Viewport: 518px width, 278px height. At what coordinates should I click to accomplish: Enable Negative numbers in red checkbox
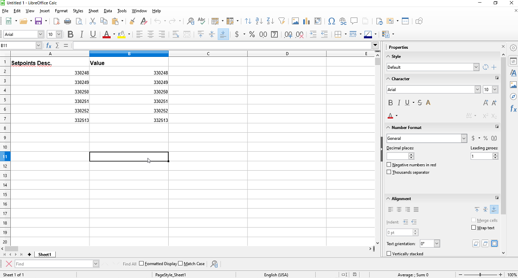[389, 165]
